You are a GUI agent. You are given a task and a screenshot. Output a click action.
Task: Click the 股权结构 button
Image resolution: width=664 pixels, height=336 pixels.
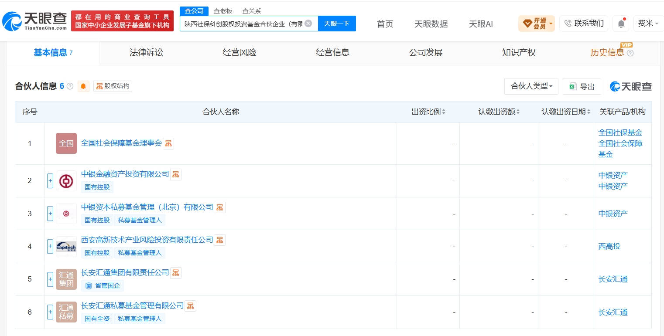click(x=113, y=86)
